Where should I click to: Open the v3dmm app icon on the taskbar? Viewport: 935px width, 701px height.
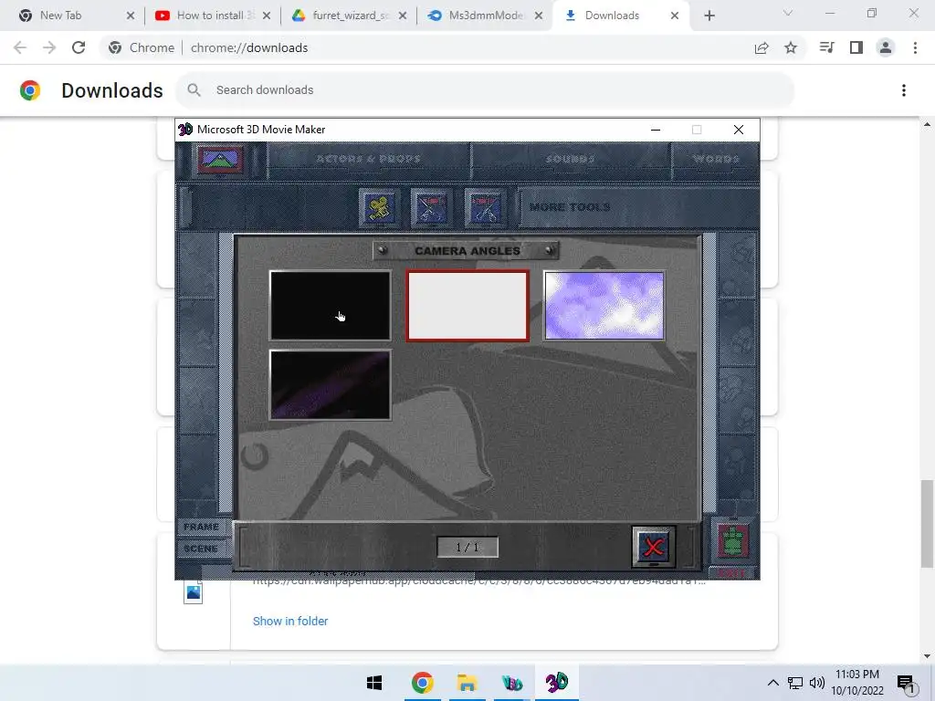(511, 683)
